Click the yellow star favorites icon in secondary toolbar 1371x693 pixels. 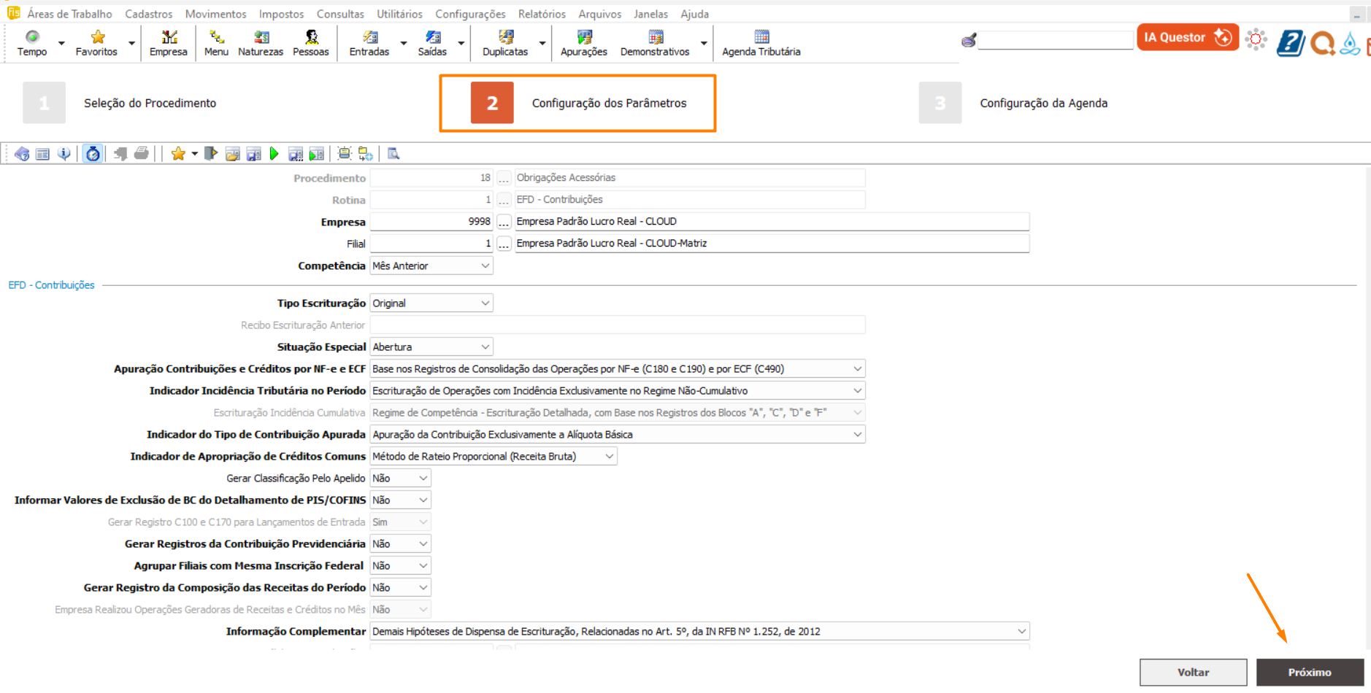click(178, 154)
